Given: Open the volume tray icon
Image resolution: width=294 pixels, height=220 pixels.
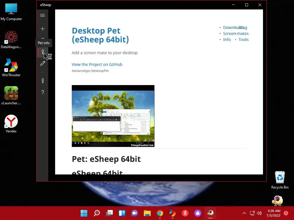Looking at the screenshot, I should (x=259, y=213).
